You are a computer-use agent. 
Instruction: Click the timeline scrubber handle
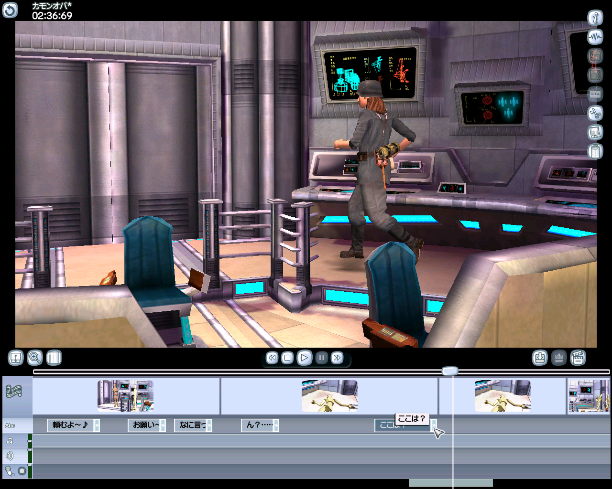450,371
